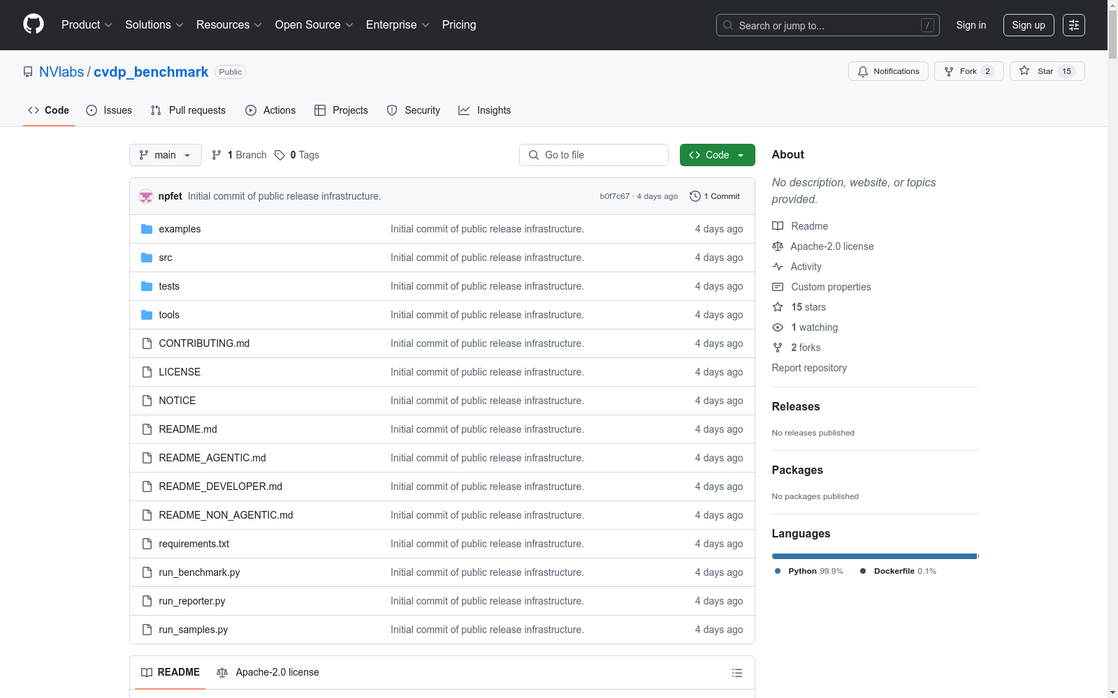Open the Pricing link

click(x=459, y=24)
